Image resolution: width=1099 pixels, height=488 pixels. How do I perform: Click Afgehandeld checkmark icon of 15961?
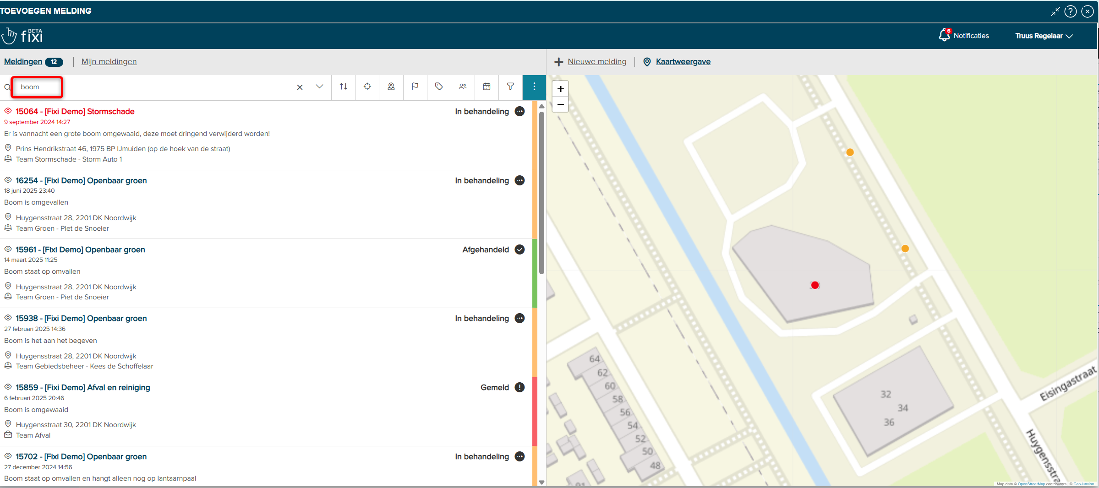[519, 249]
